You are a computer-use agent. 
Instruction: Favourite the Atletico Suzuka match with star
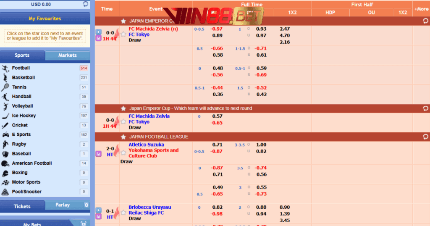(123, 152)
